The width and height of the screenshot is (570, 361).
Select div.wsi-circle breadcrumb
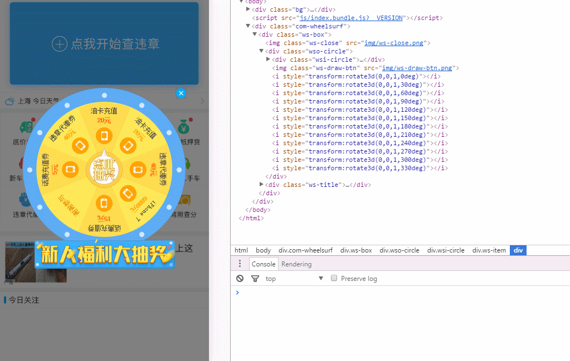click(x=446, y=250)
